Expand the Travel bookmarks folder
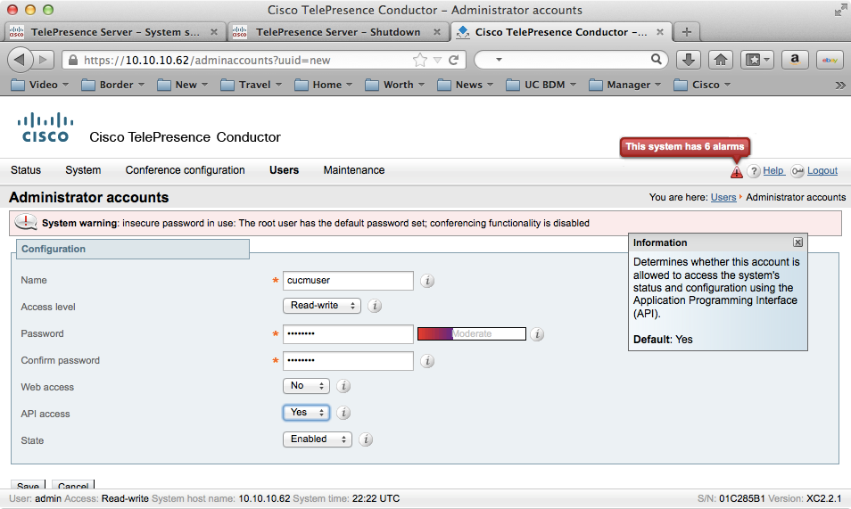The image size is (851, 509). (252, 85)
